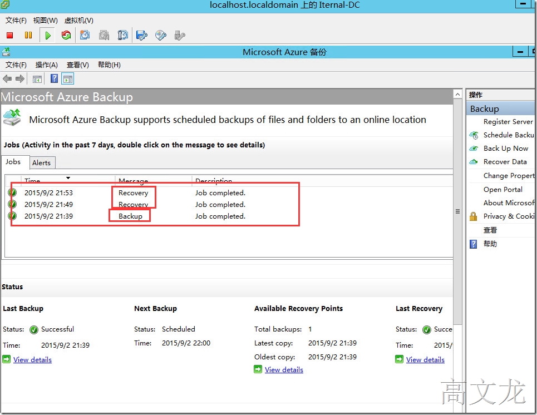
Task: Click the Recover Data cloud icon
Action: pos(474,162)
